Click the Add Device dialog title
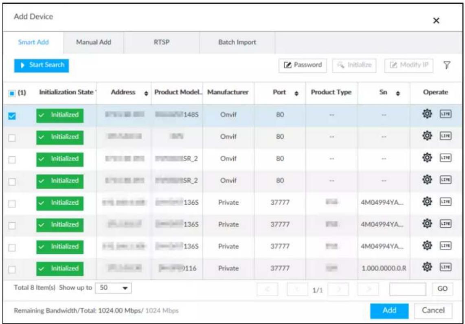 (33, 17)
